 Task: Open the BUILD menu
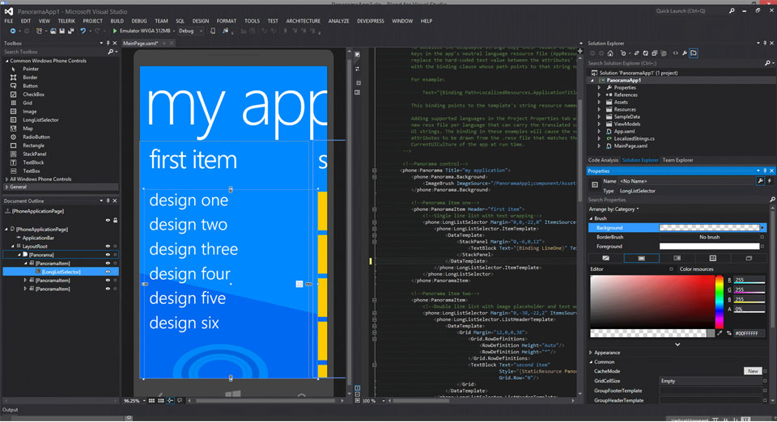click(x=117, y=21)
